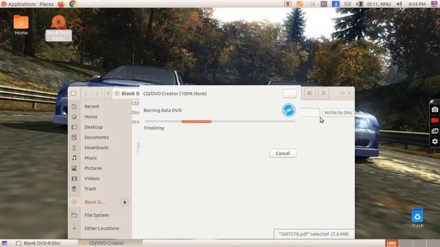Open the Trash icon on desktop
Screen dimensions: 440x247
(x=417, y=218)
